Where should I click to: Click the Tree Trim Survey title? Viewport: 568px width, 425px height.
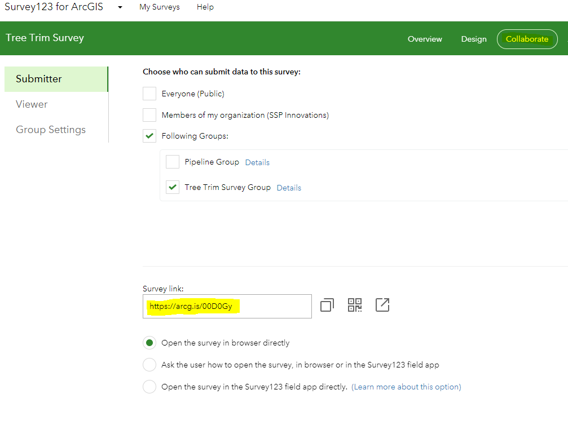pos(45,38)
